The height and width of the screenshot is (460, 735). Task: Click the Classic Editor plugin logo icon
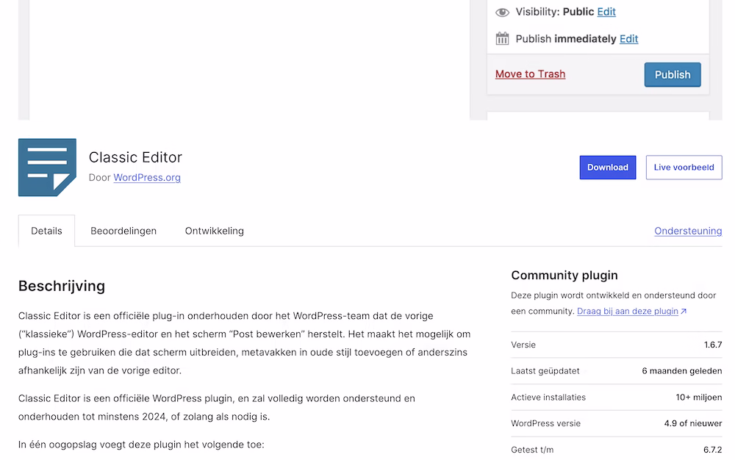point(47,168)
